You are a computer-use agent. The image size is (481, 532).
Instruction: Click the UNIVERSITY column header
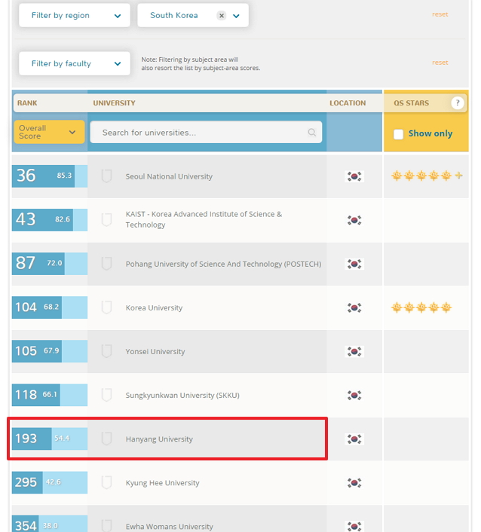pos(114,103)
